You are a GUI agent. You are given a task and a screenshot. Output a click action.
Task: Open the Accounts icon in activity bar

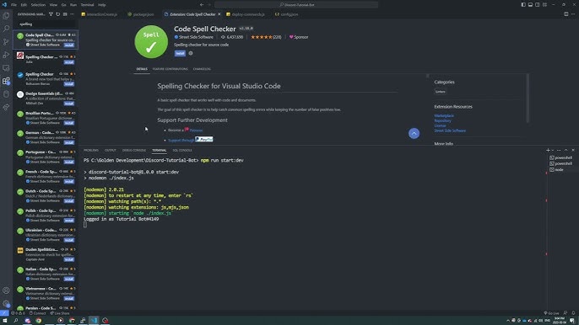click(6, 290)
